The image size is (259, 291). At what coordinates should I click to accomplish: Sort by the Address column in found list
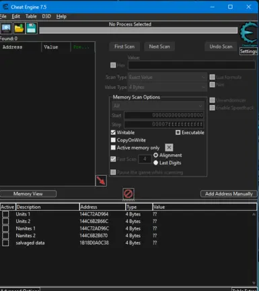tap(21, 47)
